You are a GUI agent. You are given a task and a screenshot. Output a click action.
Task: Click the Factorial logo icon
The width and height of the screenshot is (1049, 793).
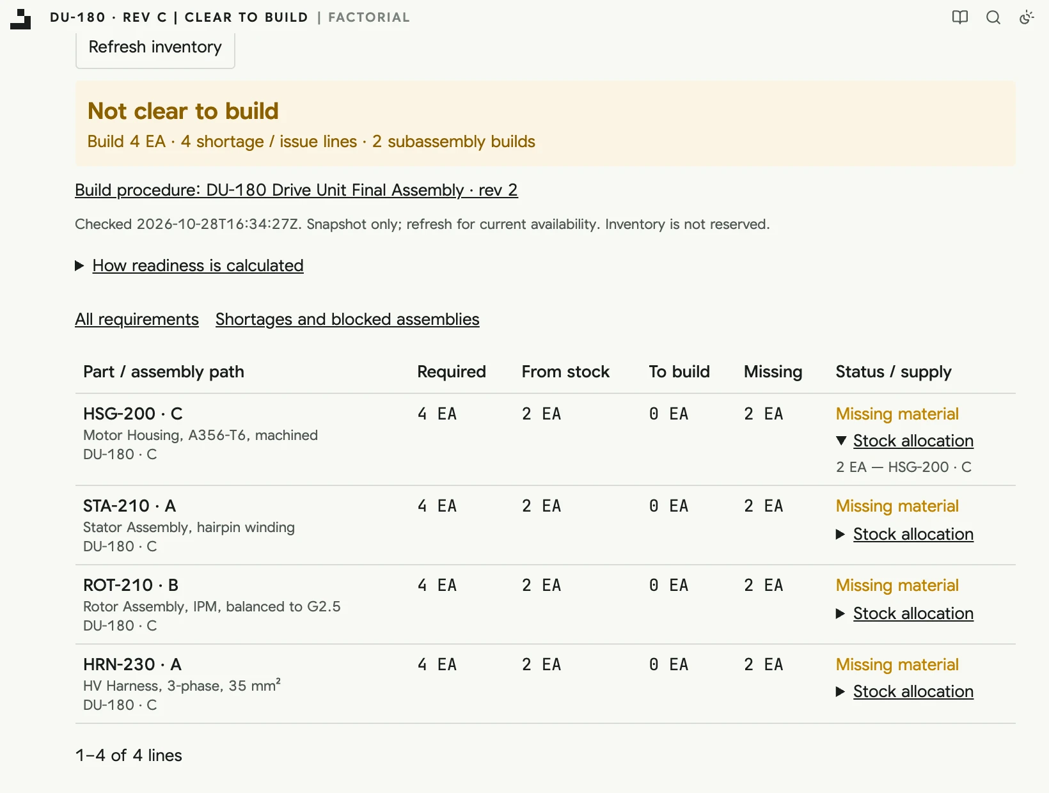click(20, 19)
